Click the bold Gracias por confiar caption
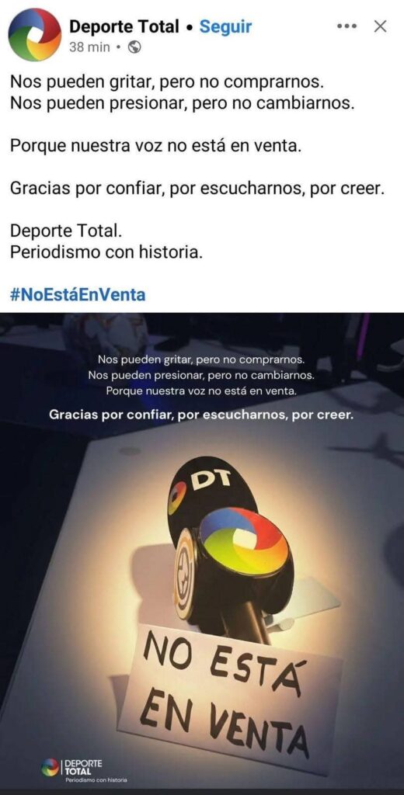 click(x=201, y=415)
